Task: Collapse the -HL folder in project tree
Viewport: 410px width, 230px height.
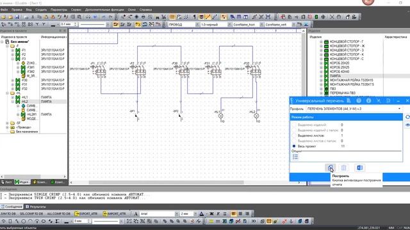Action: [7, 93]
